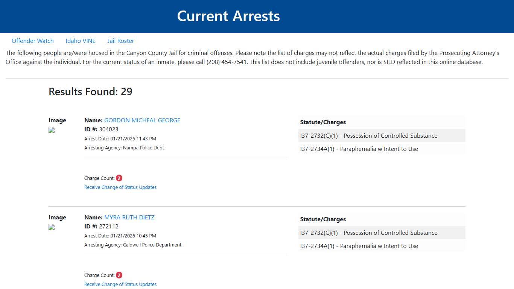
Task: Click the Statute/Charges header for GORDON's record
Action: click(323, 122)
